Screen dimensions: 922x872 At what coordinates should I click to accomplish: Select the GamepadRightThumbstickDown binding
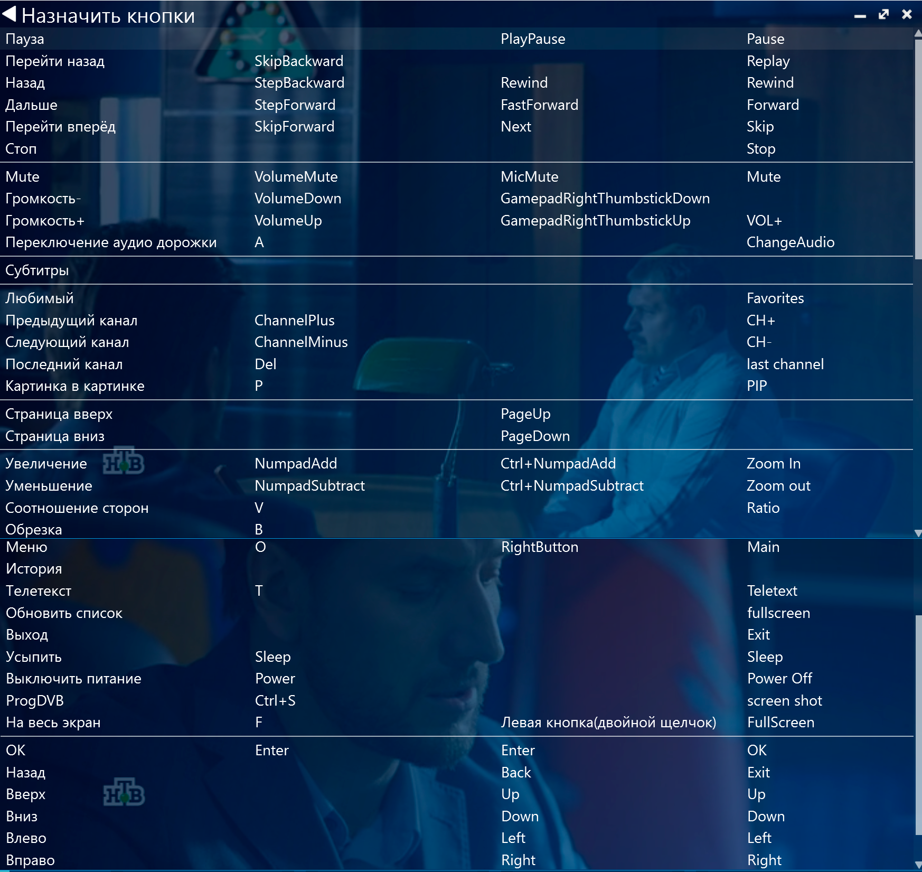pyautogui.click(x=605, y=199)
